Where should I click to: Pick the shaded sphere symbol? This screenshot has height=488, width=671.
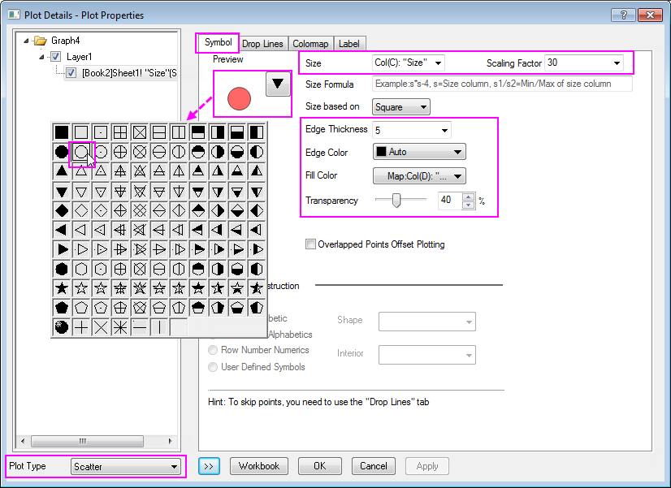[x=62, y=327]
